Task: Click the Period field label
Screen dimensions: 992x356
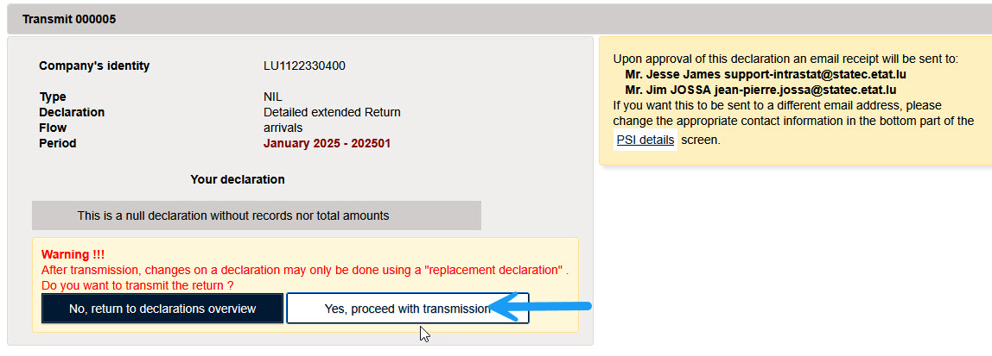Action: point(58,143)
